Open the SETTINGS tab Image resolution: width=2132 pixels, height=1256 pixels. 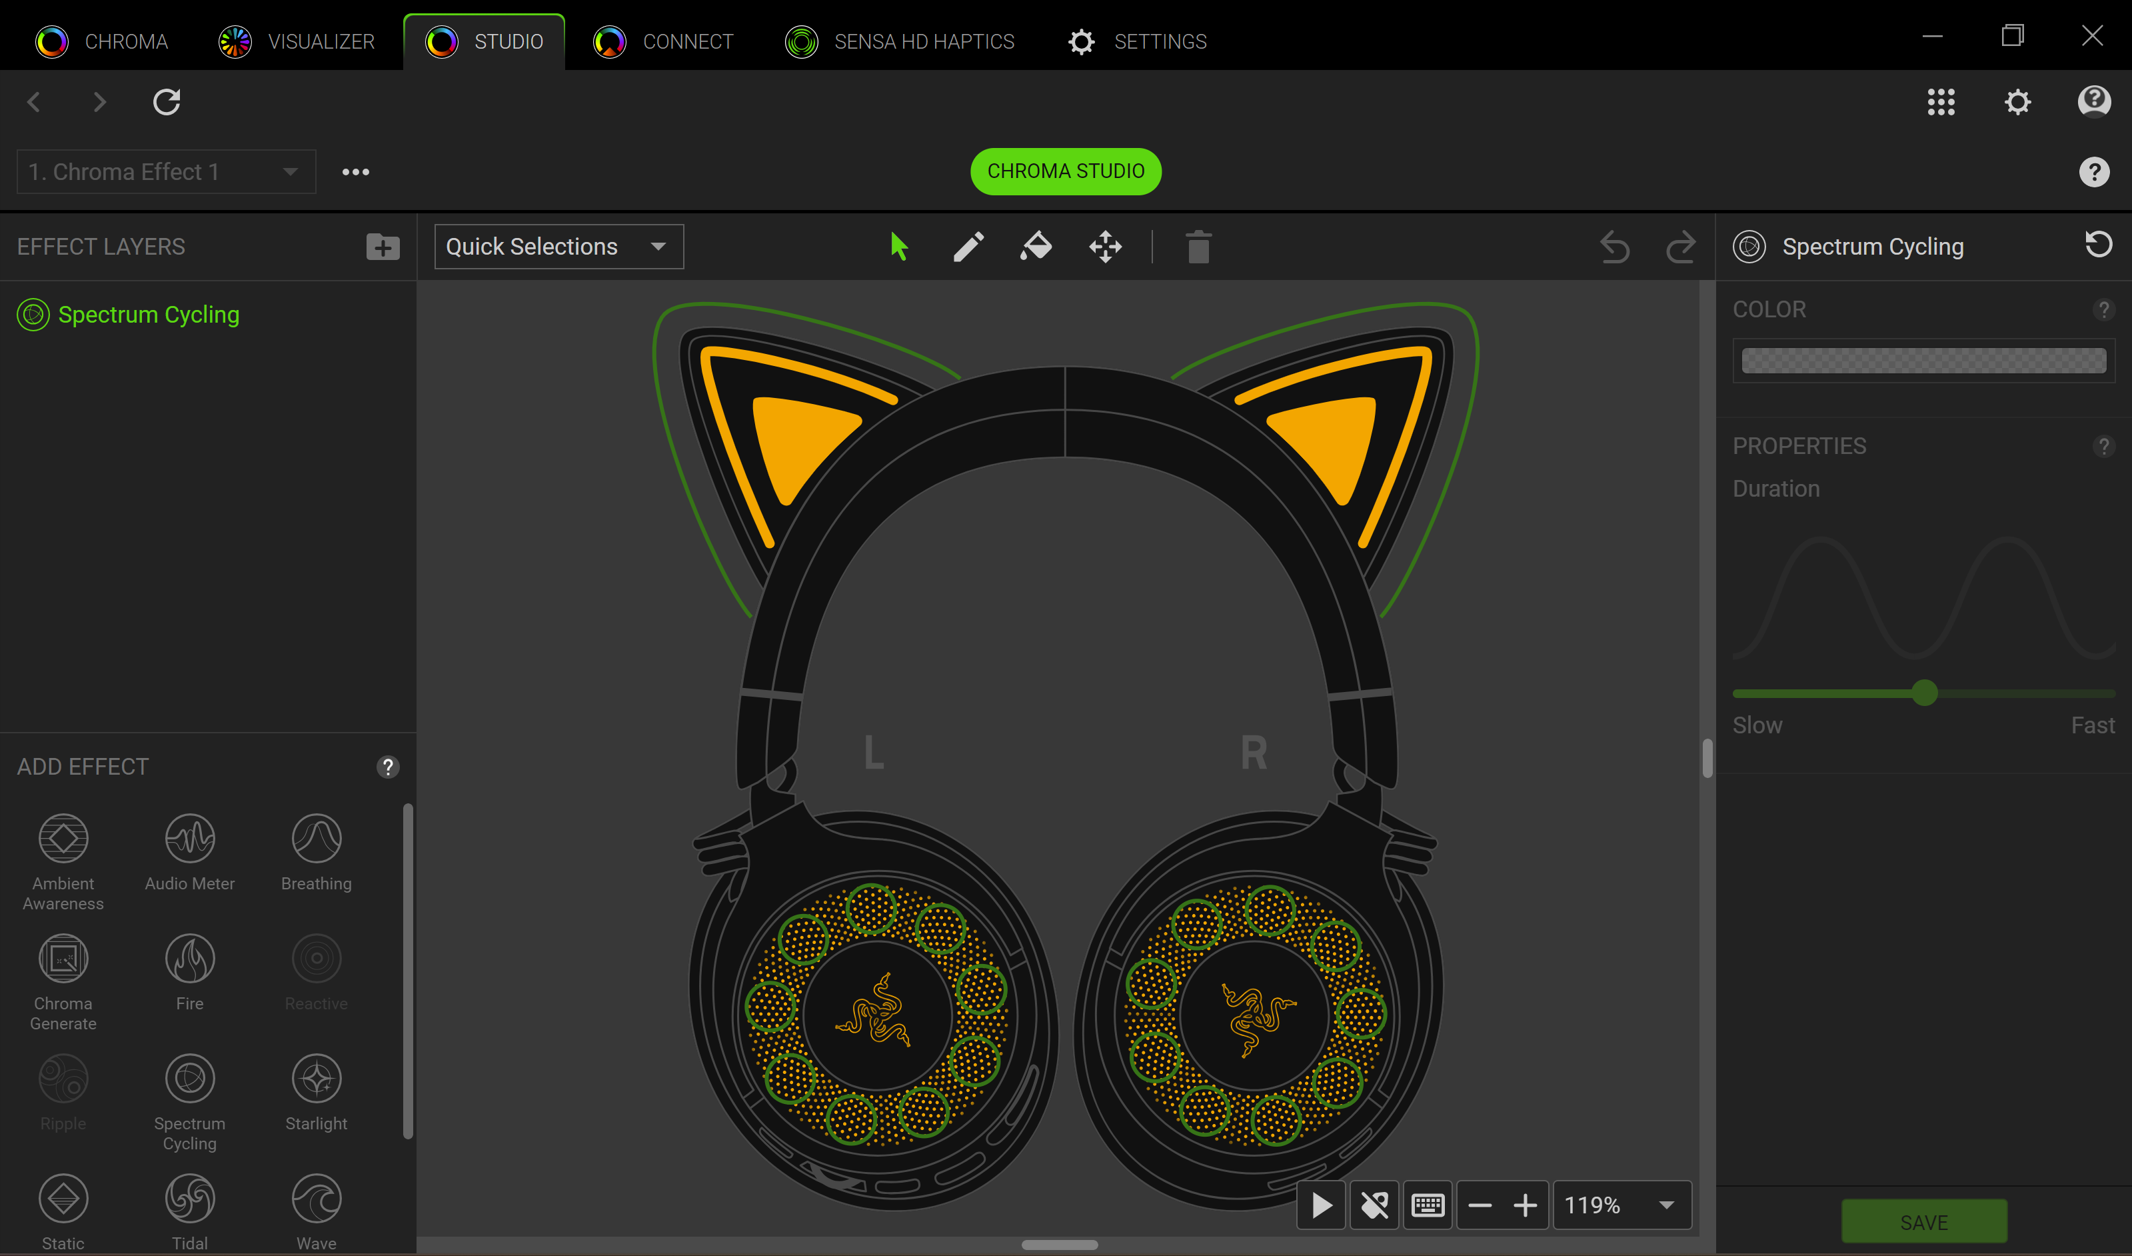pos(1137,41)
